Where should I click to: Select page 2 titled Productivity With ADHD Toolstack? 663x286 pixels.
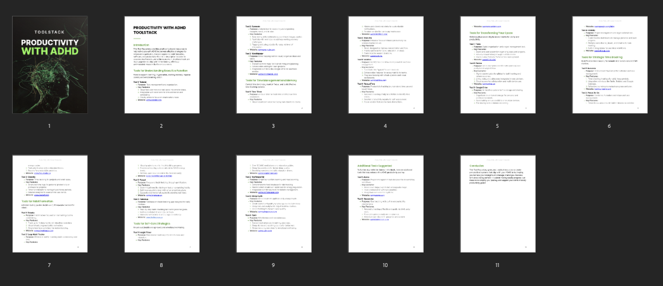pos(161,65)
